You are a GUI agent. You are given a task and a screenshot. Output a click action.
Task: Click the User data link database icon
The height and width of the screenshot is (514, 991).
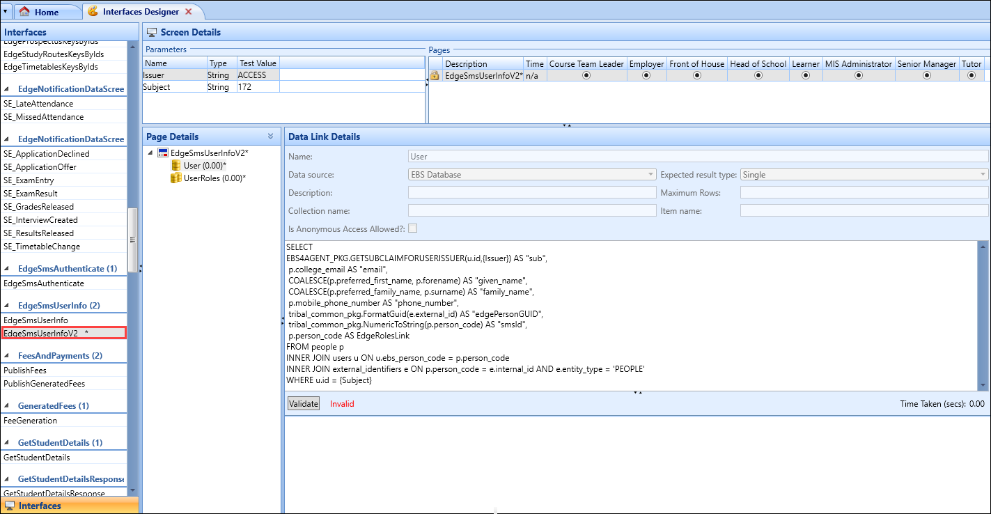coord(176,166)
